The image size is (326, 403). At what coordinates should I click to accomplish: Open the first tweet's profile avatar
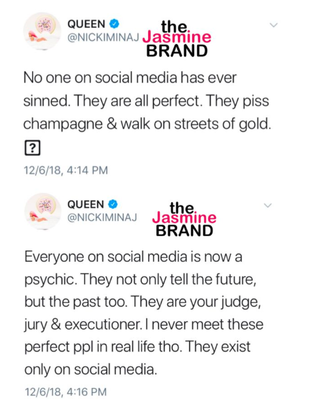pyautogui.click(x=42, y=31)
